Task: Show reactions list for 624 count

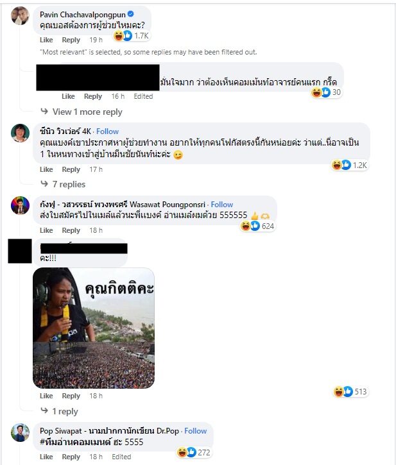Action: coord(257,226)
